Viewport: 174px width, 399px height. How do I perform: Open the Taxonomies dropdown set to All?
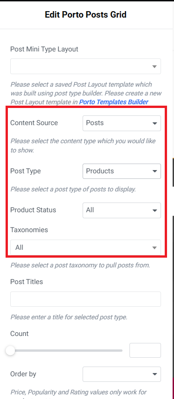(85, 247)
